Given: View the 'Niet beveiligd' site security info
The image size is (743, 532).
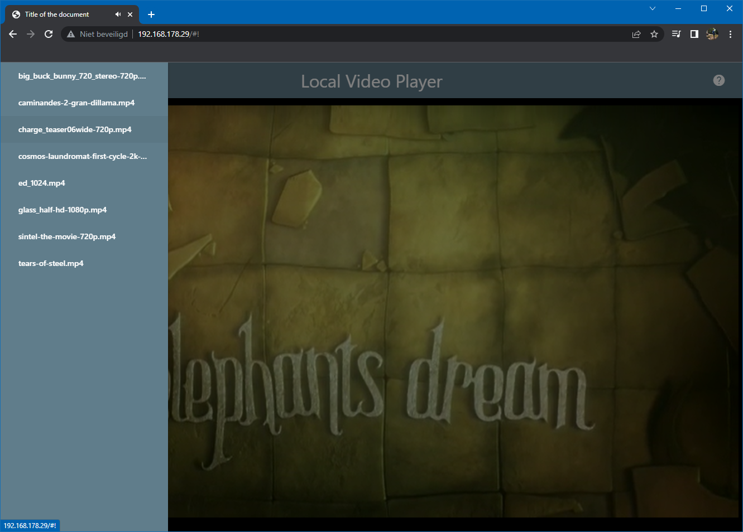Looking at the screenshot, I should 97,34.
